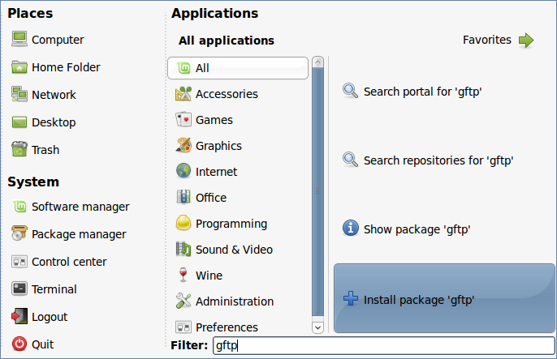Image resolution: width=557 pixels, height=359 pixels.
Task: Click the category list scroll-down arrow
Action: point(317,327)
